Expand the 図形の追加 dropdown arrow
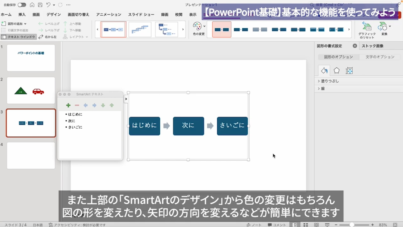Image resolution: width=403 pixels, height=227 pixels. click(x=25, y=24)
